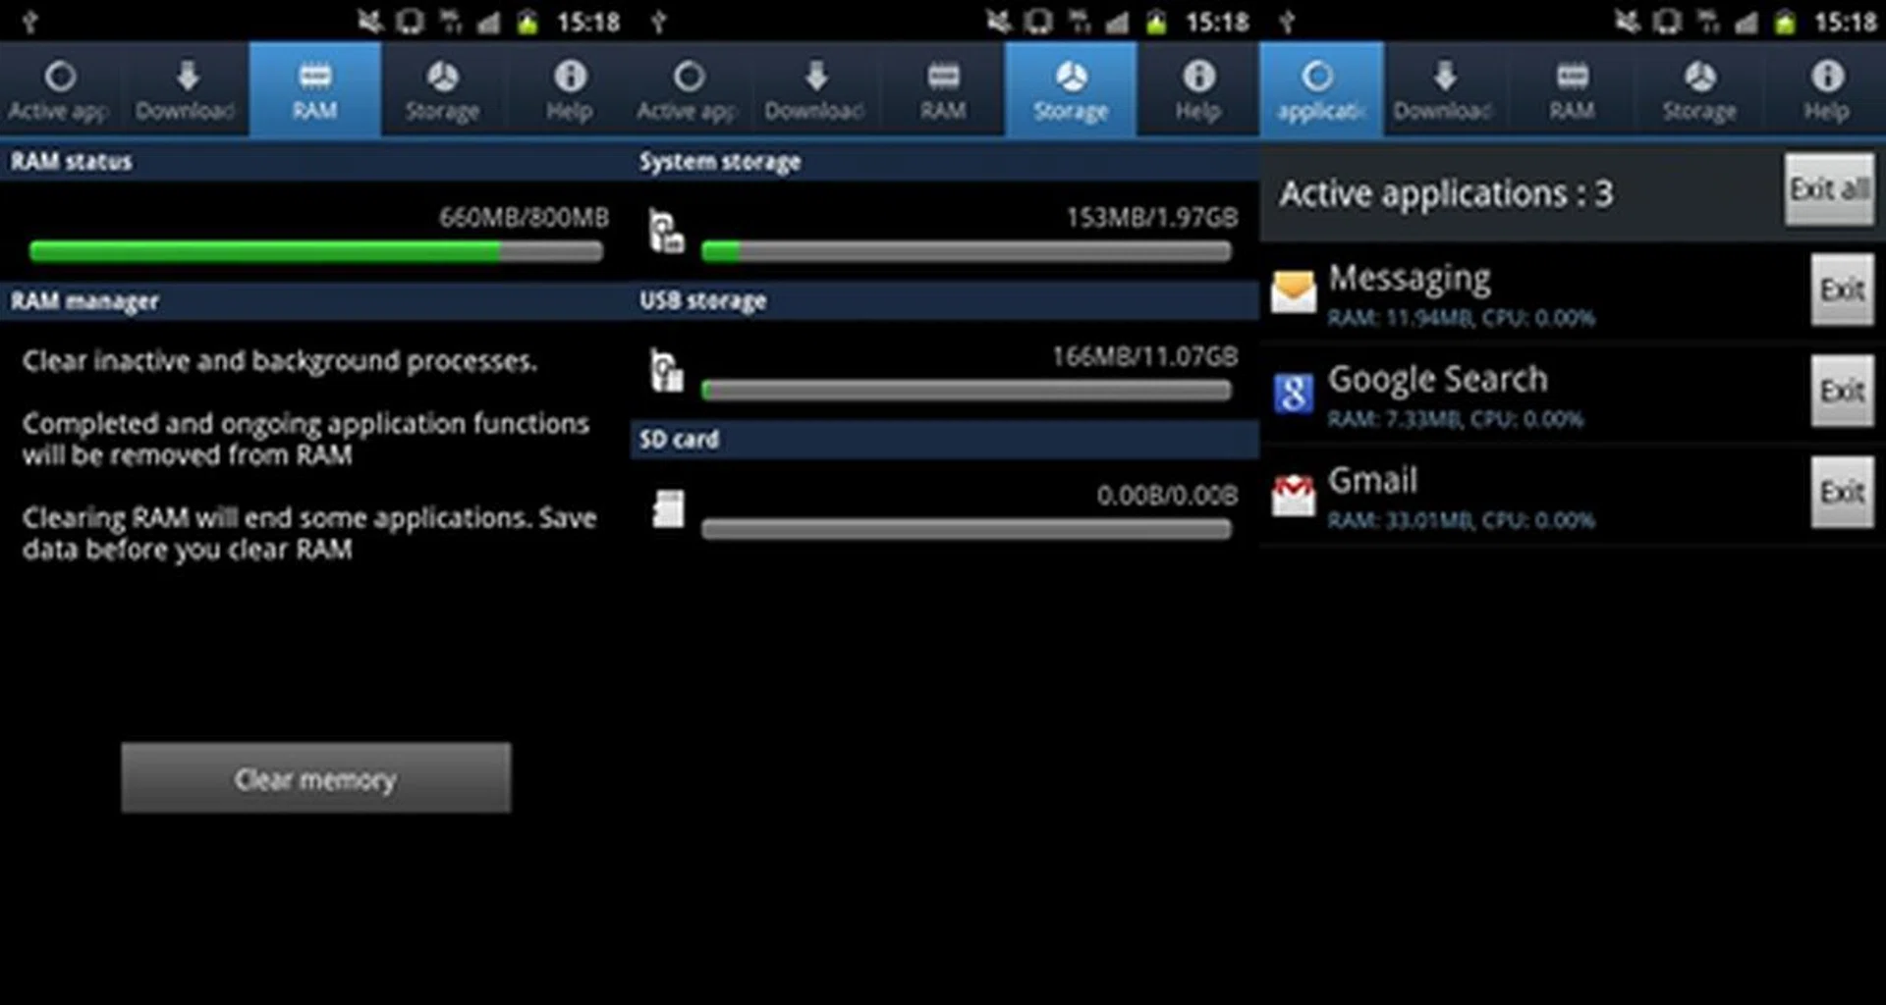Select the blue highlighted RAM tab
The width and height of the screenshot is (1886, 1005).
tap(314, 90)
